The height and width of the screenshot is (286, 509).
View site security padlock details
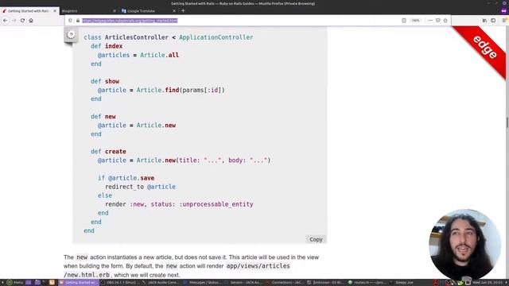click(78, 21)
